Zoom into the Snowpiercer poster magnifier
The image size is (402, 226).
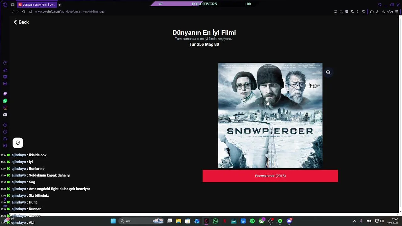pos(328,73)
